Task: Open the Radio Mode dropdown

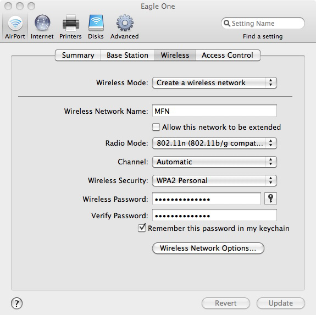Action: click(x=214, y=143)
